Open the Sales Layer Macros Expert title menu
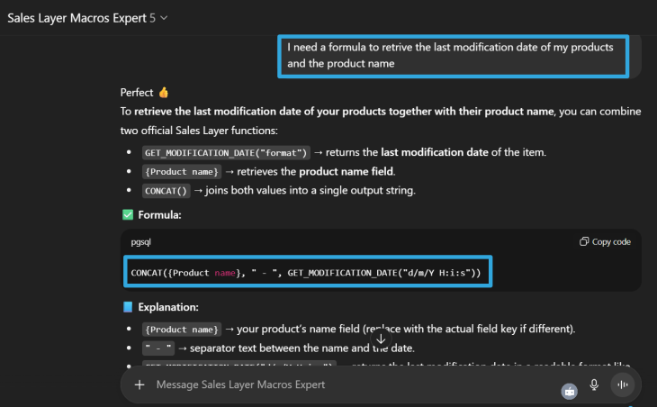The height and width of the screenshot is (407, 657). pyautogui.click(x=76, y=18)
